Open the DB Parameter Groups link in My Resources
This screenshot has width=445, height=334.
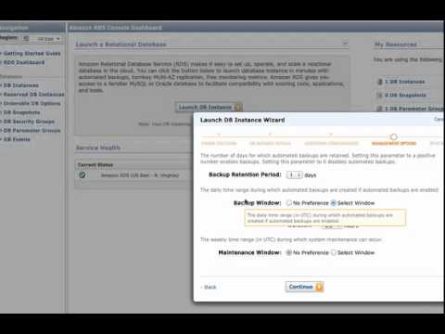click(x=414, y=109)
